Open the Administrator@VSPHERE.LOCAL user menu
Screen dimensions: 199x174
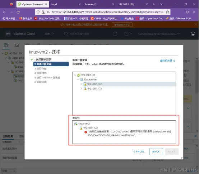point(159,34)
